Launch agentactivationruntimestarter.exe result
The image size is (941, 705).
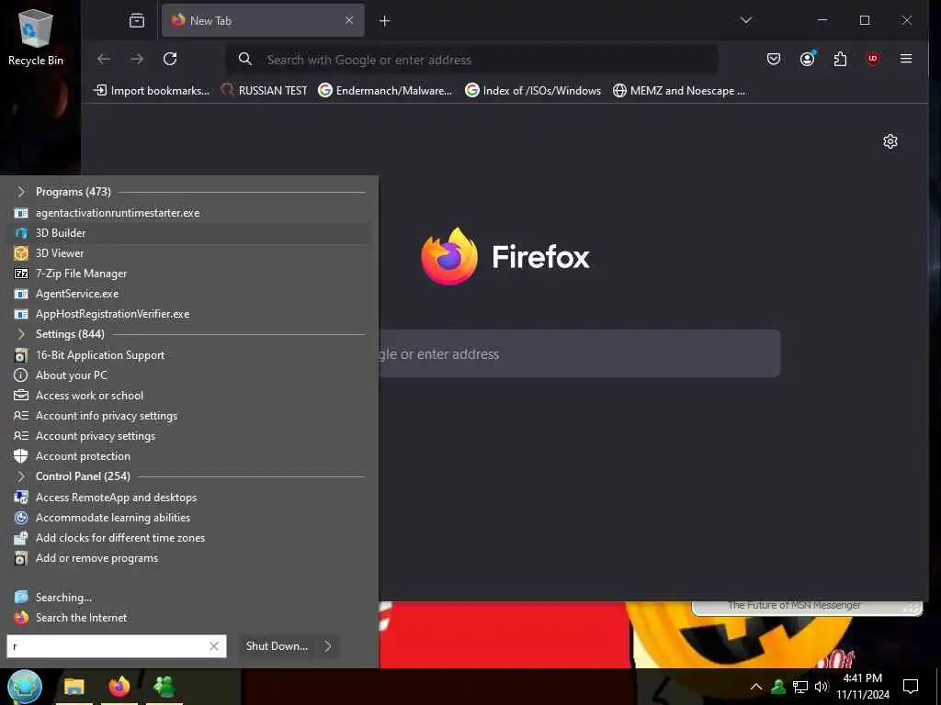point(189,213)
